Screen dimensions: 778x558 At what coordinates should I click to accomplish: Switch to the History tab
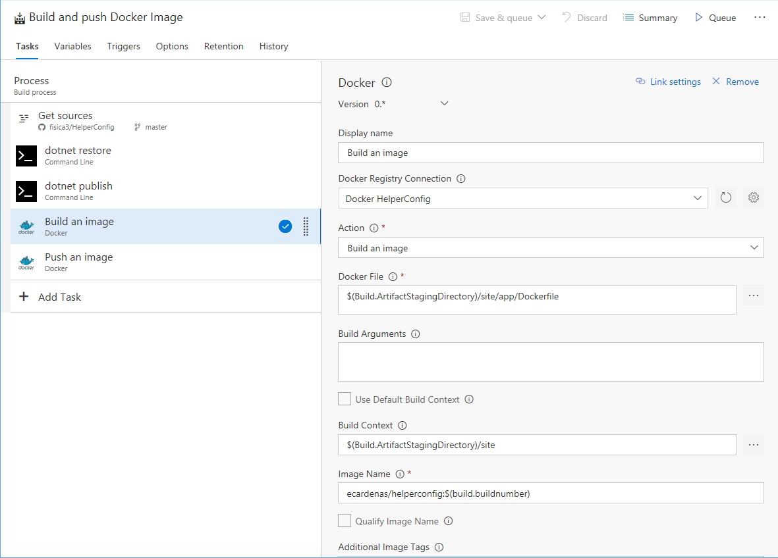(x=274, y=46)
